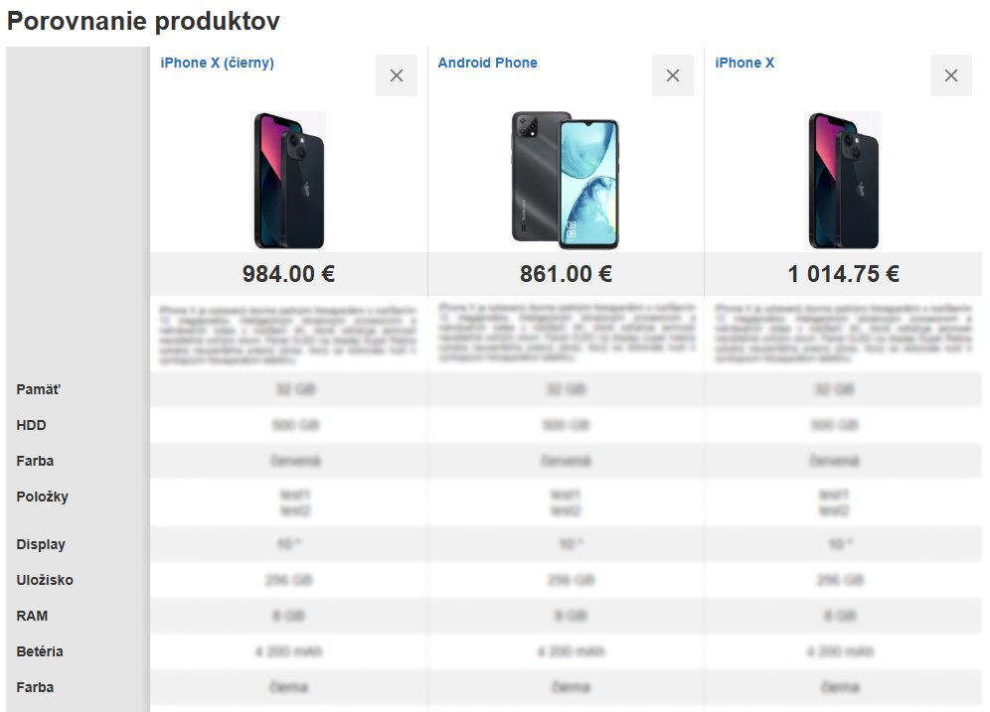The width and height of the screenshot is (990, 712).
Task: Click the Porovnanie produktov heading
Action: pos(143,21)
